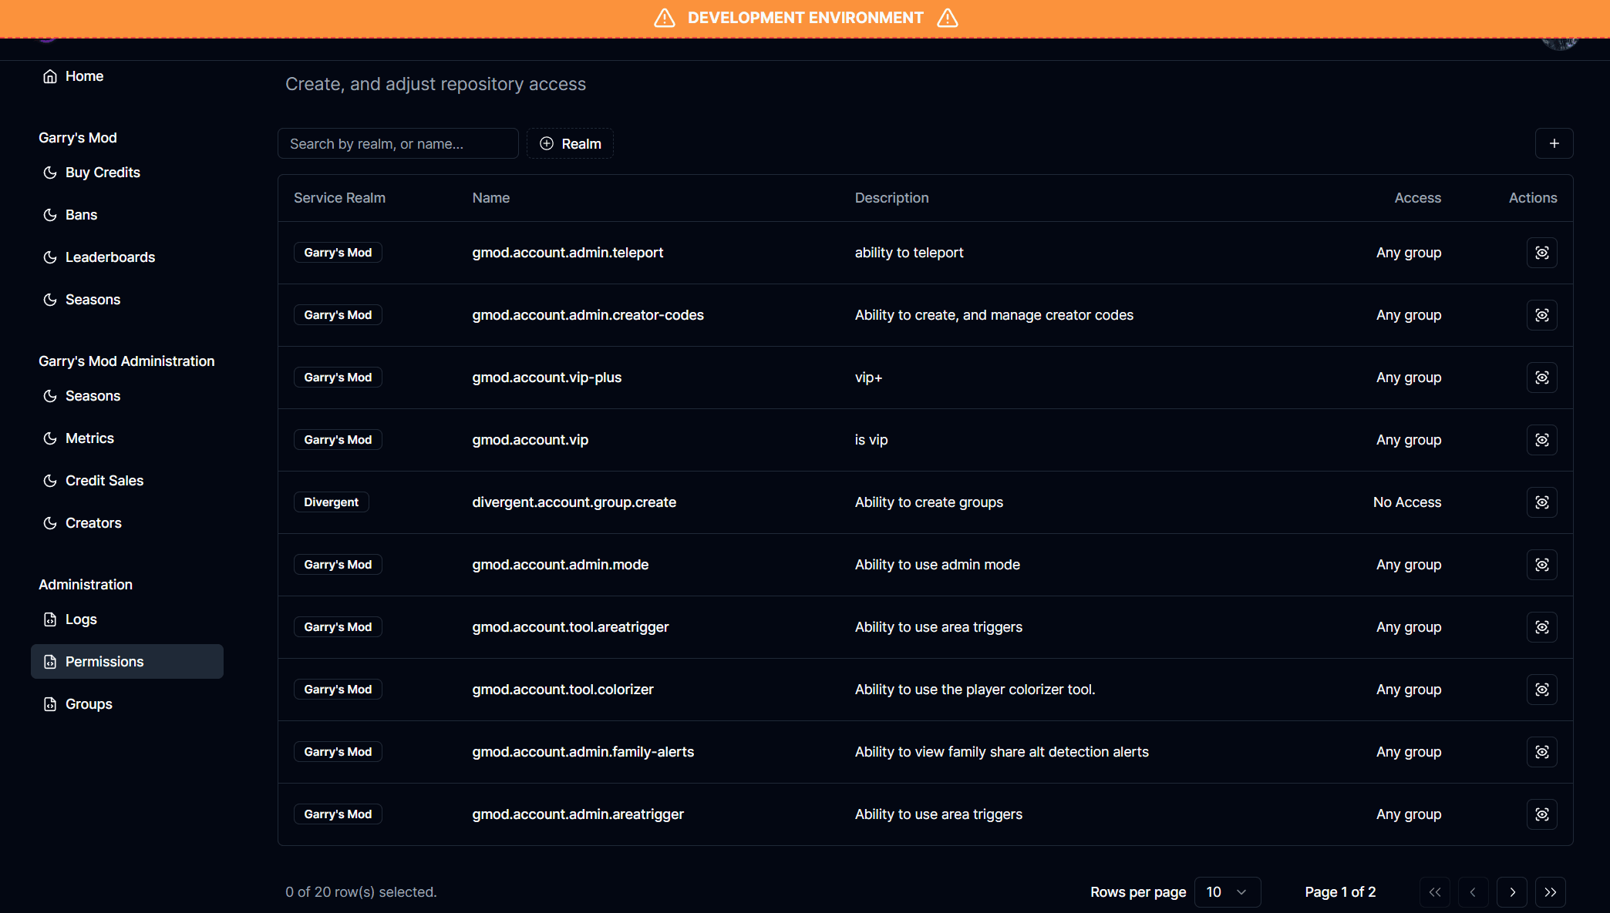This screenshot has width=1610, height=913.
Task: Jump to the last page with double-chevron button
Action: tap(1551, 891)
